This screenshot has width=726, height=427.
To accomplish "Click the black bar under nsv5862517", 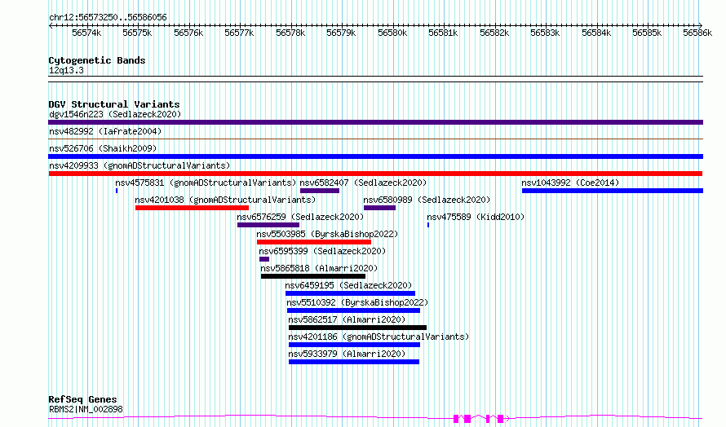I will pyautogui.click(x=357, y=328).
